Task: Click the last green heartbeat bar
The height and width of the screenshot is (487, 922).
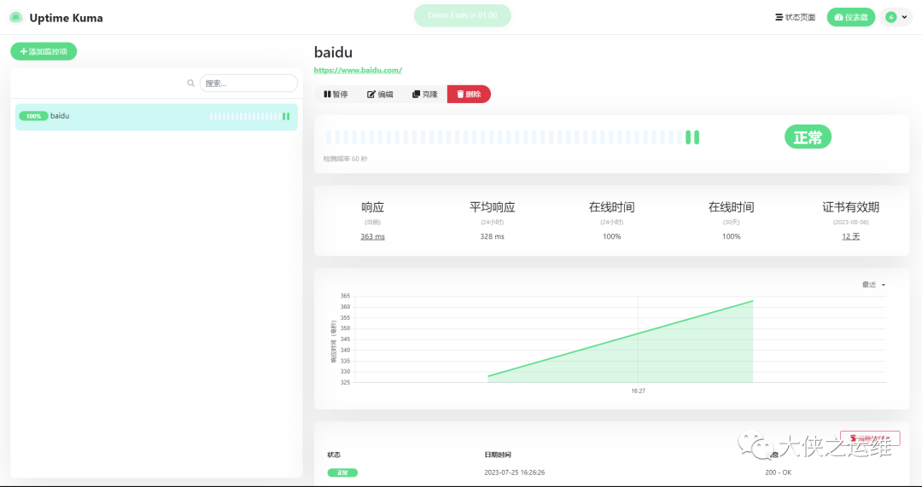Action: [697, 137]
